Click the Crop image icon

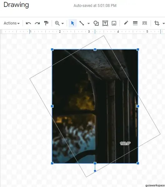157,23
